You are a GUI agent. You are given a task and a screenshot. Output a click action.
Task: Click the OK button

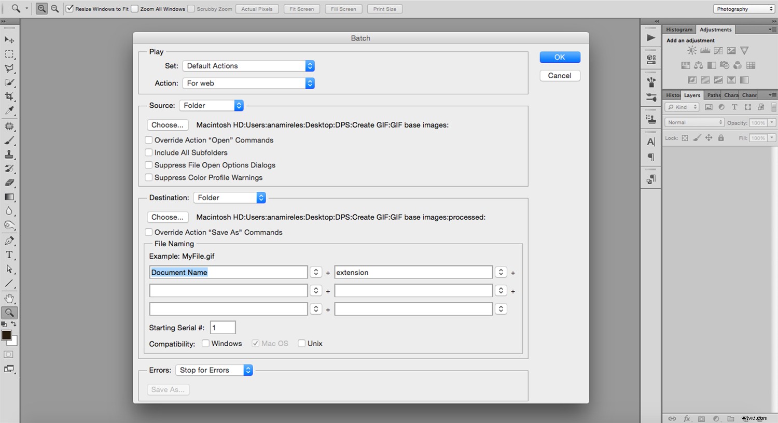[560, 57]
